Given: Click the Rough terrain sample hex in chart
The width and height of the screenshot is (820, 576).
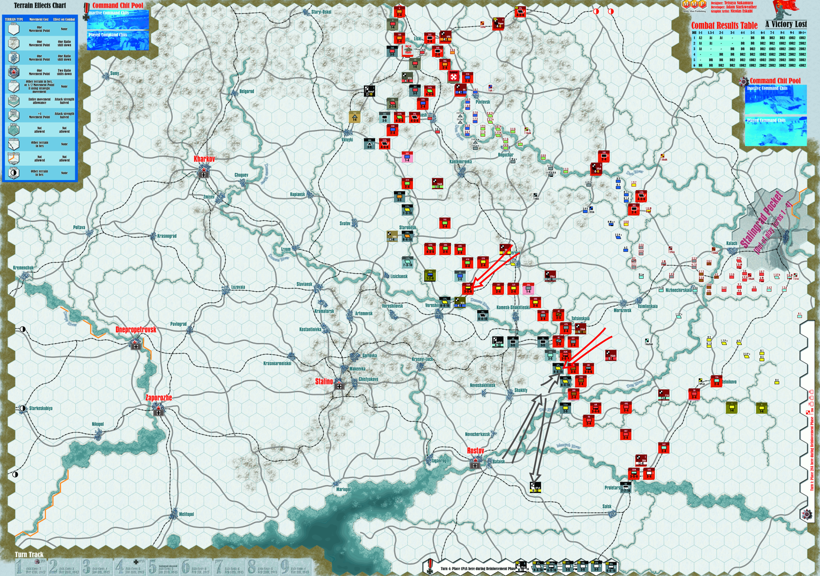Looking at the screenshot, I should [x=13, y=43].
